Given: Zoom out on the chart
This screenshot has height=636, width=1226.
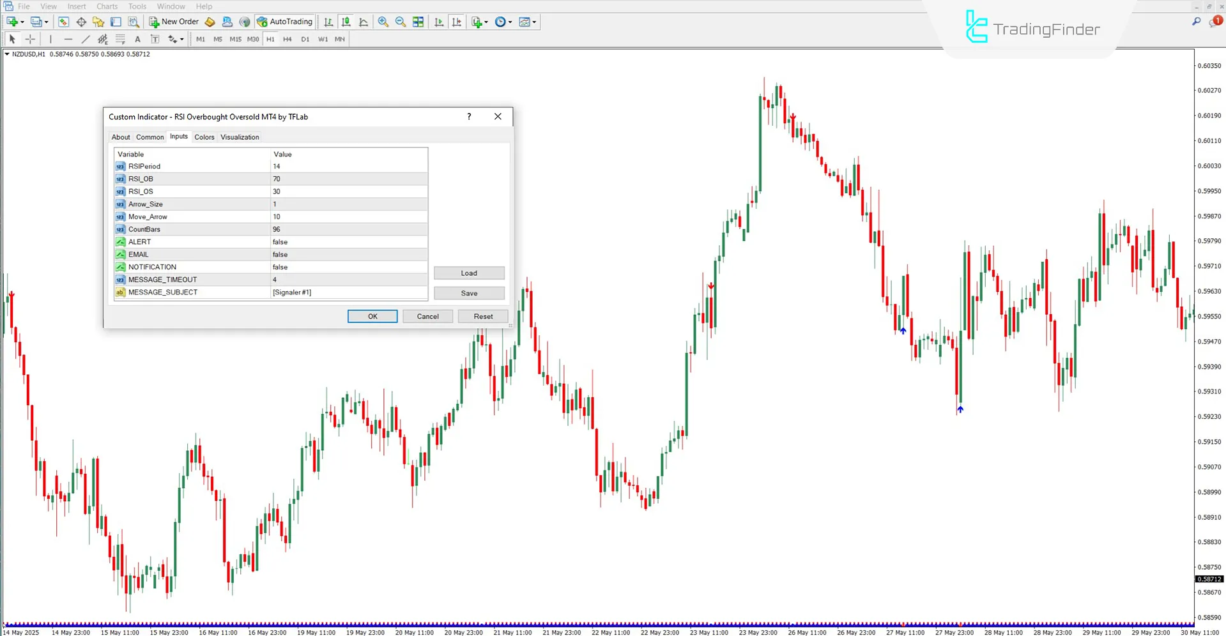Looking at the screenshot, I should pyautogui.click(x=400, y=21).
